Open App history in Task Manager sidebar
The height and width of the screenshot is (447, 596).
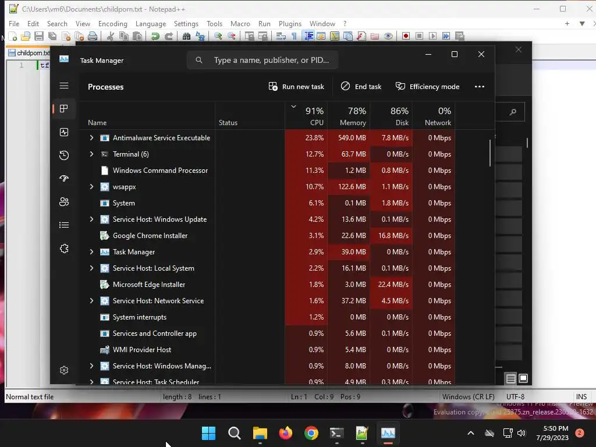click(x=64, y=155)
